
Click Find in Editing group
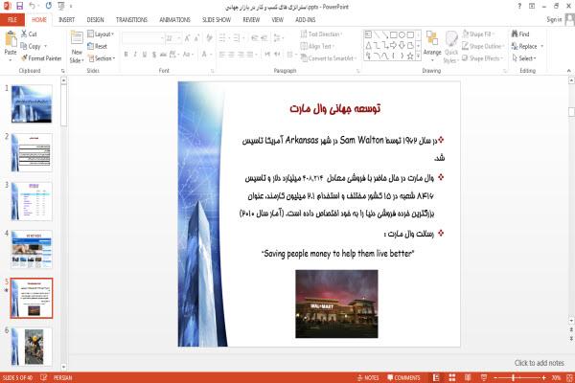520,34
